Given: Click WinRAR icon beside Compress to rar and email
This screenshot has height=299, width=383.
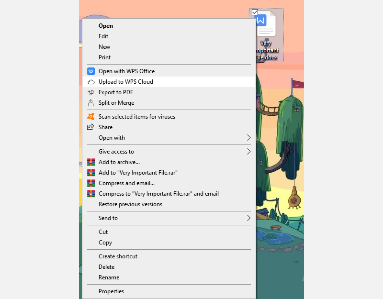Looking at the screenshot, I should click(91, 194).
